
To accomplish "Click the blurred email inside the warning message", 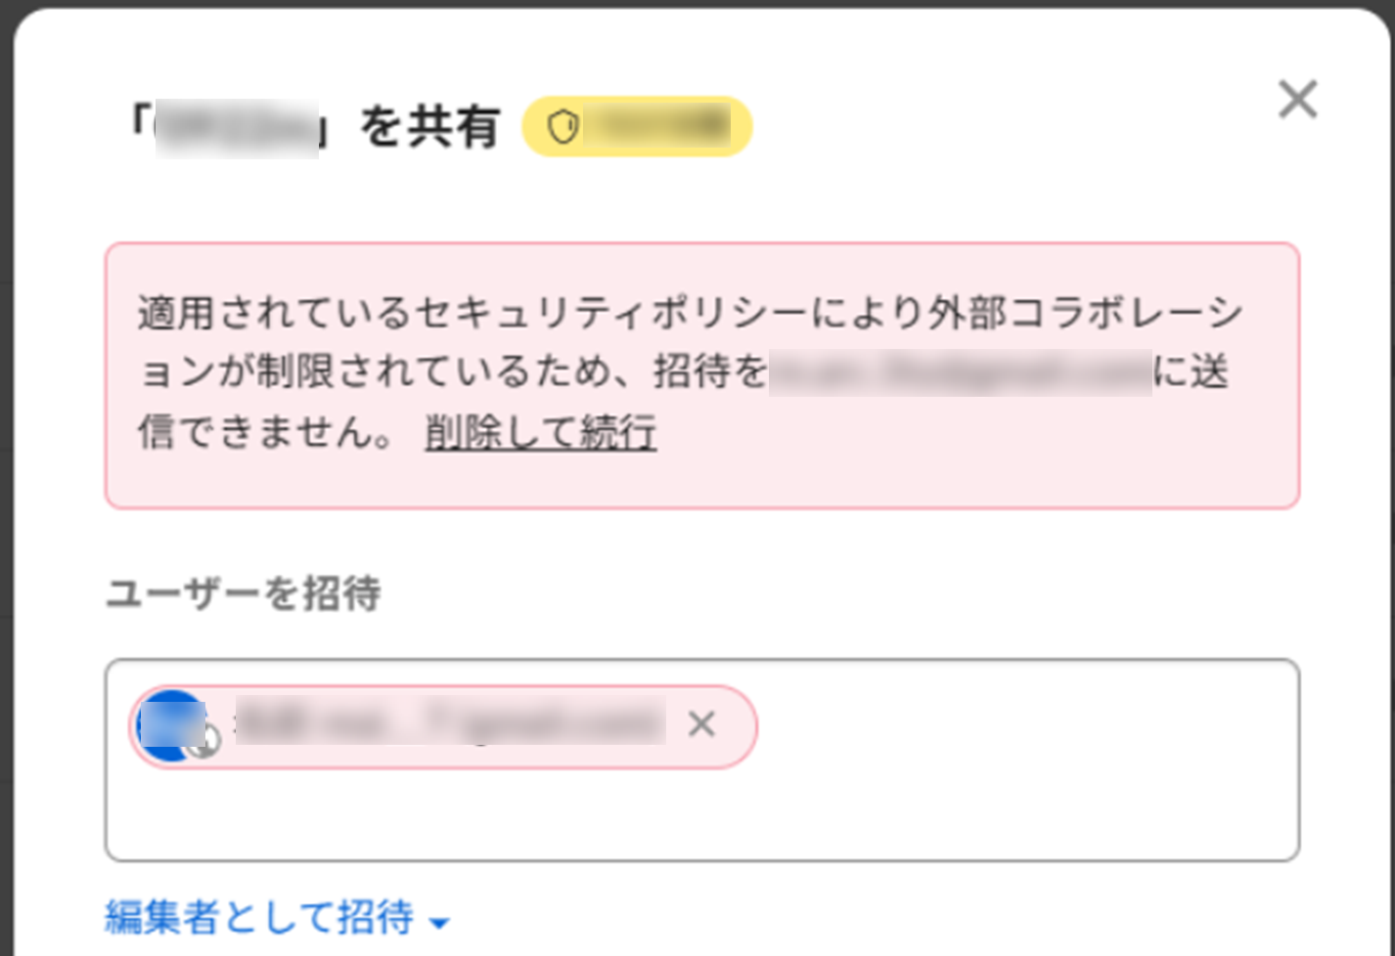I will click(959, 372).
